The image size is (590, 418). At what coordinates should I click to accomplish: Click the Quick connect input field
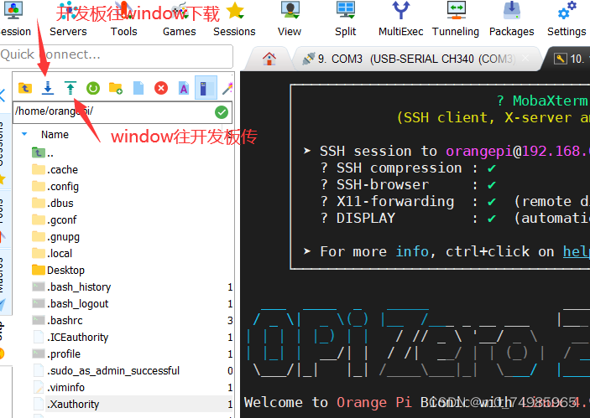(x=116, y=54)
